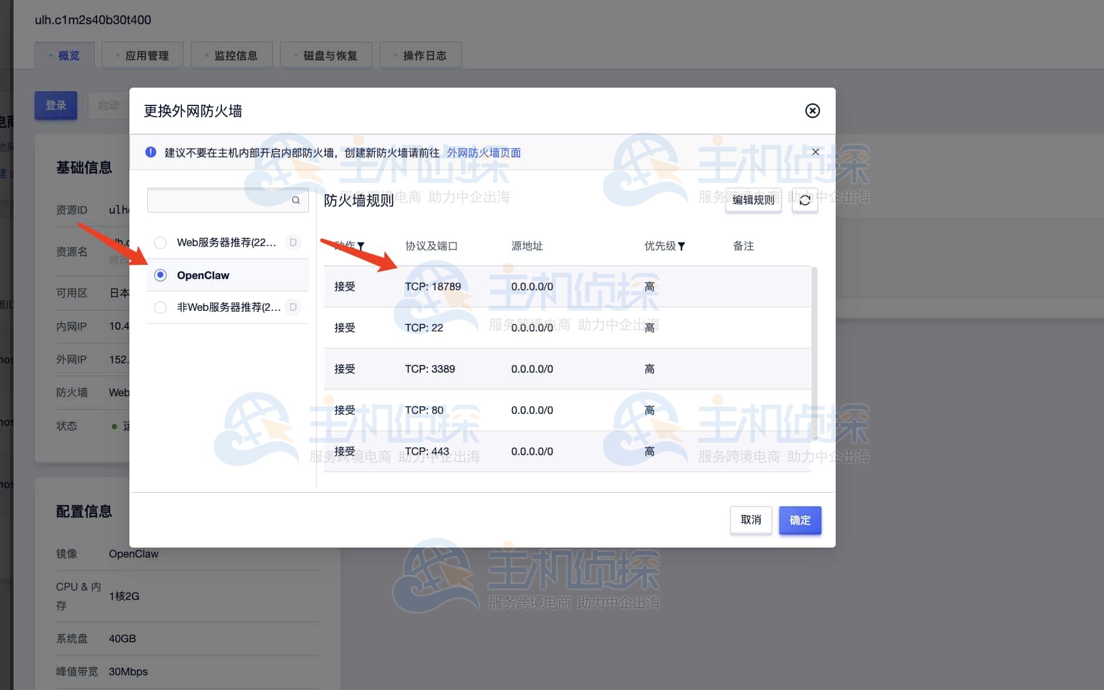The height and width of the screenshot is (690, 1104).
Task: Click the D badge next to 非Web服务器推荐
Action: pos(292,307)
